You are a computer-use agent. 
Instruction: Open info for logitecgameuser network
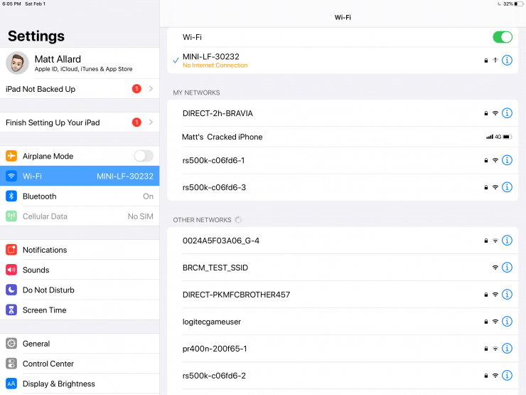507,322
